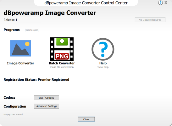Open the Codecs List / Options button
The width and height of the screenshot is (172, 126).
click(47, 98)
